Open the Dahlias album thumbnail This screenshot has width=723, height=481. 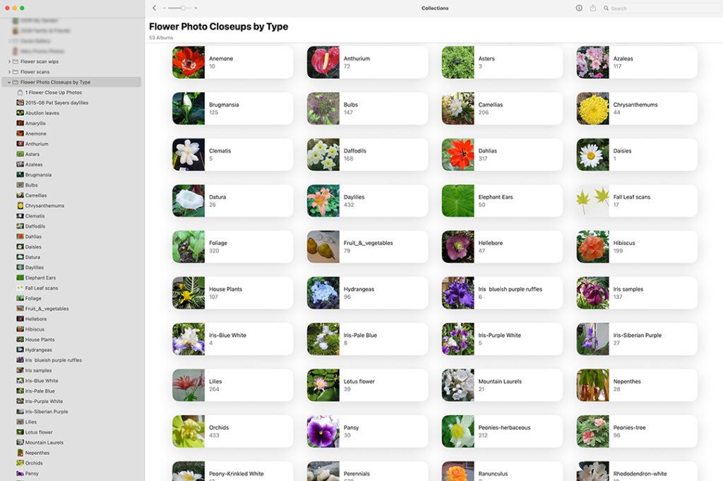[458, 155]
